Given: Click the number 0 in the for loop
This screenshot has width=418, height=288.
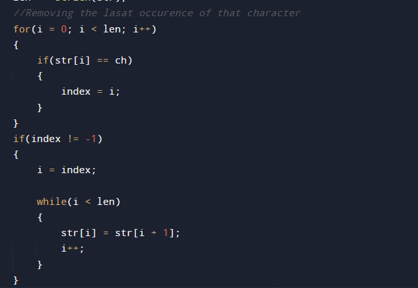Looking at the screenshot, I should 64,29.
